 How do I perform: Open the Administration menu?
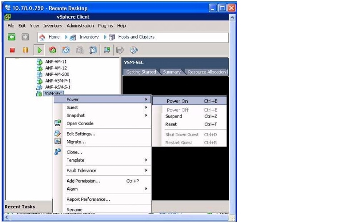[x=80, y=26]
